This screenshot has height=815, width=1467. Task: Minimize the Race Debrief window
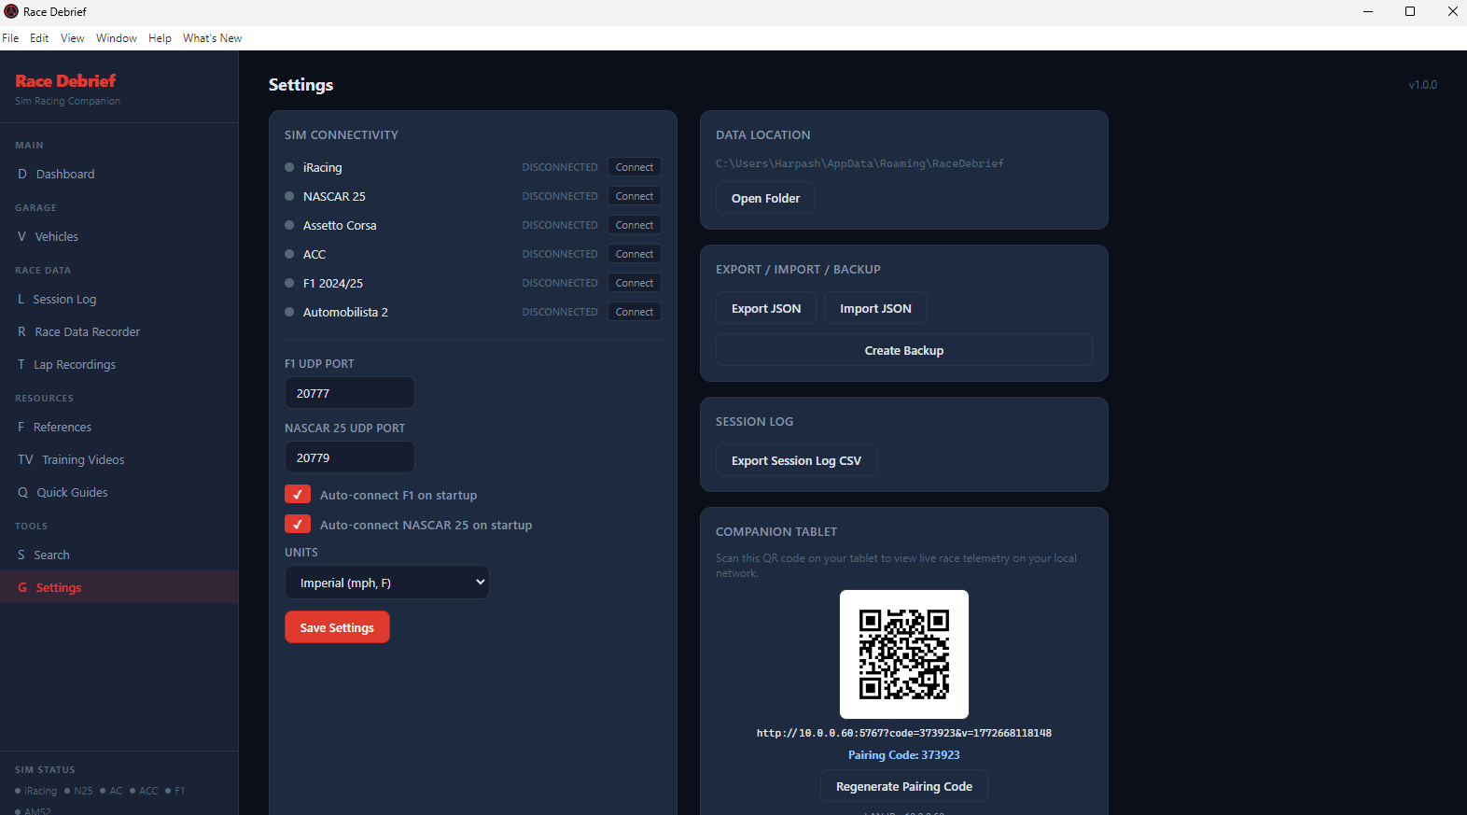(x=1368, y=11)
